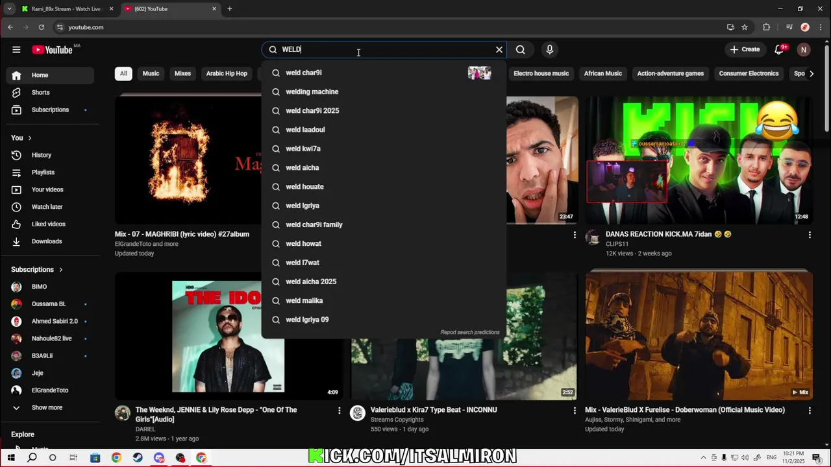Open the YouTube hamburger guide menu
Image resolution: width=831 pixels, height=467 pixels.
pos(16,50)
